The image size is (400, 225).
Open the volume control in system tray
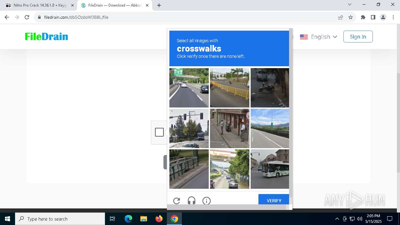360,219
